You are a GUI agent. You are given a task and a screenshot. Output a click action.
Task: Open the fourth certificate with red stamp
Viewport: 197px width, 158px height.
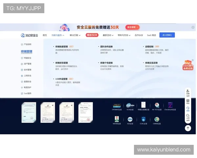tap(86, 112)
